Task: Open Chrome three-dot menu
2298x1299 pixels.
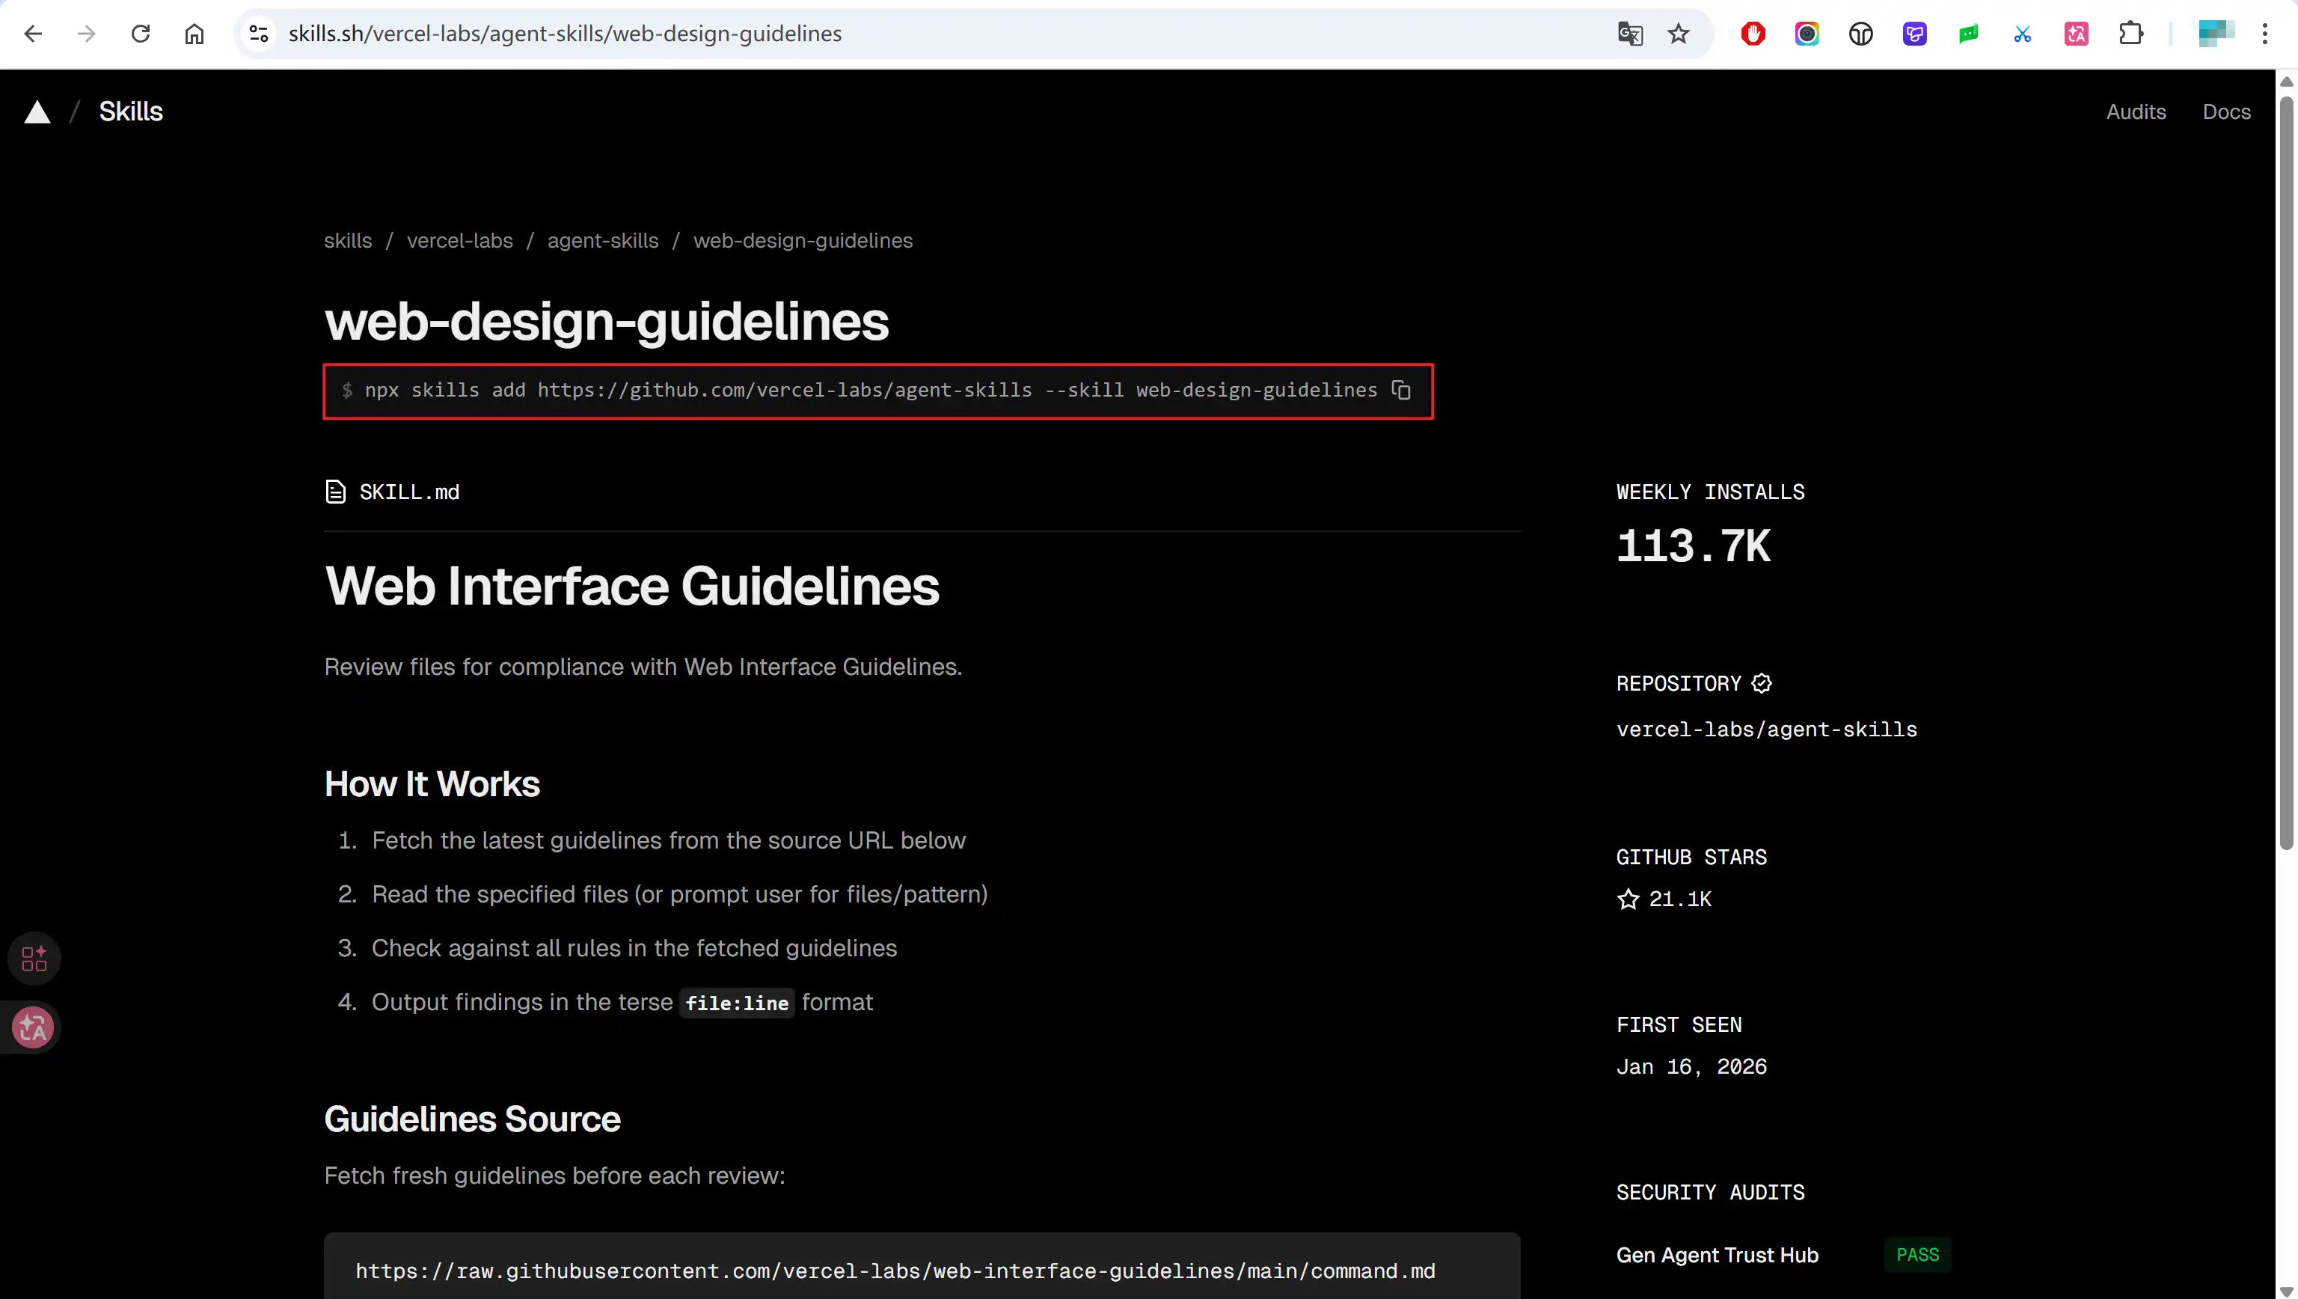Action: (2264, 34)
